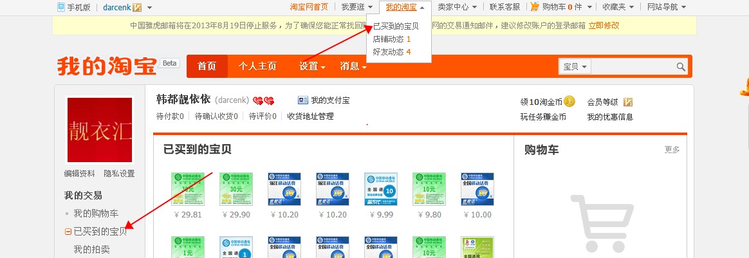The image size is (749, 258).
Task: Click the search magnifier icon
Action: (681, 67)
